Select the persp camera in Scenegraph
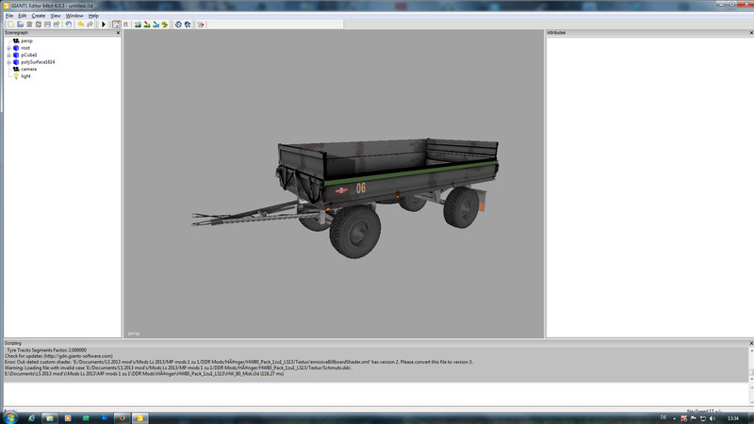The width and height of the screenshot is (754, 424). (27, 41)
